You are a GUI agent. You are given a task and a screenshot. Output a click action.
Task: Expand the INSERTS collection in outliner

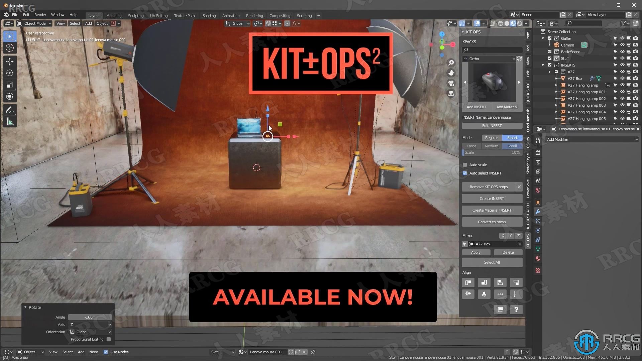(x=543, y=65)
